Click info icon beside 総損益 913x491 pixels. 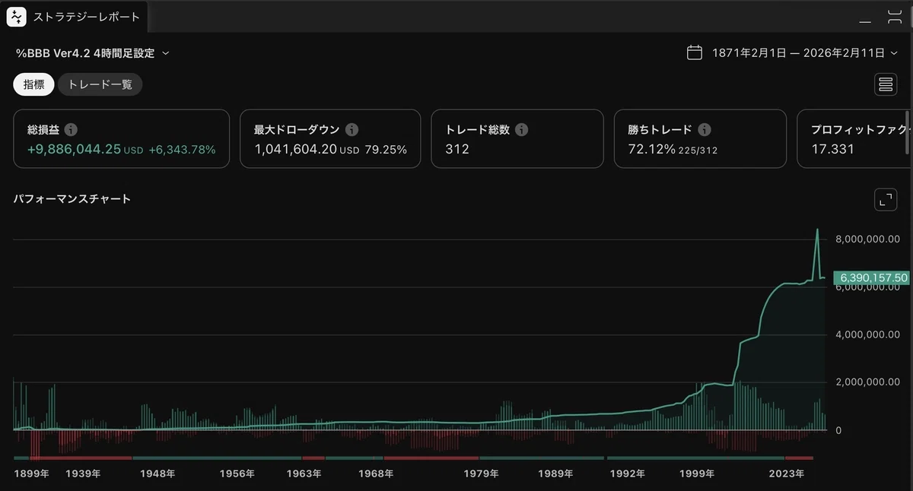point(71,130)
